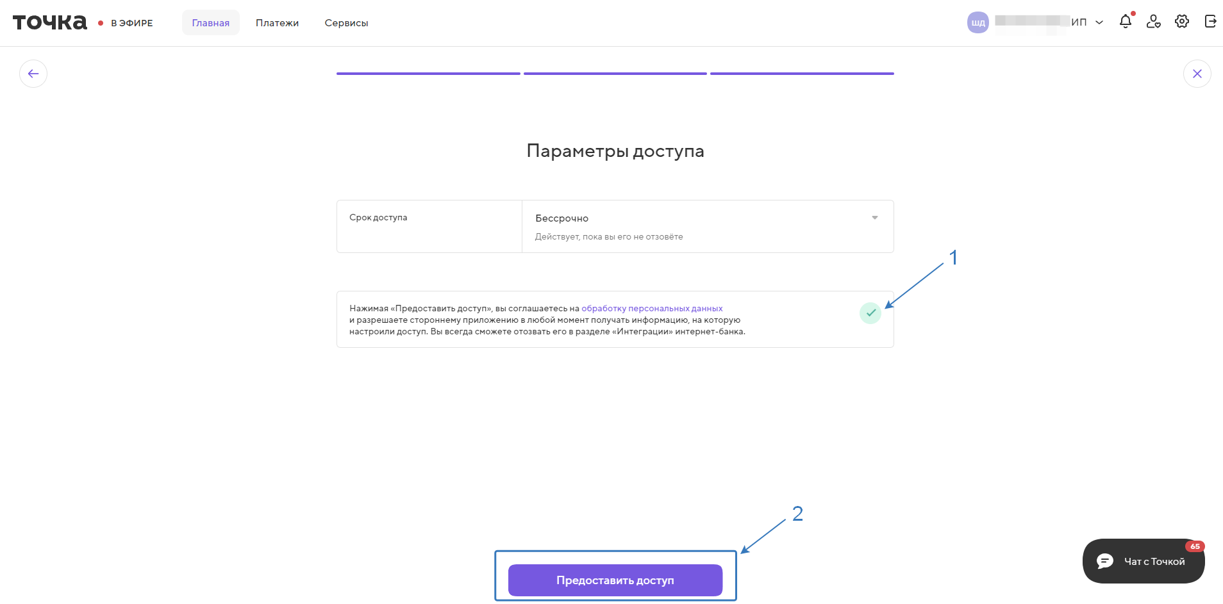Viewport: 1223px width, 604px height.
Task: Toggle the personal data consent checkmark
Action: [870, 313]
